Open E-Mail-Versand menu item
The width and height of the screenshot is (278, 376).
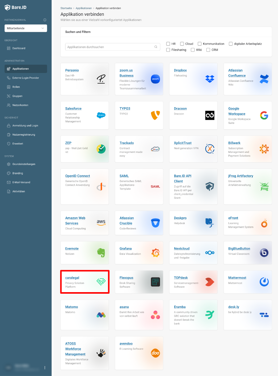(x=26, y=182)
